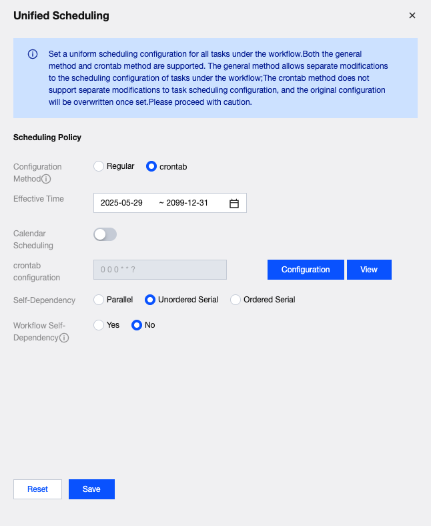Select the Regular configuration method
431x526 pixels.
[x=99, y=166]
